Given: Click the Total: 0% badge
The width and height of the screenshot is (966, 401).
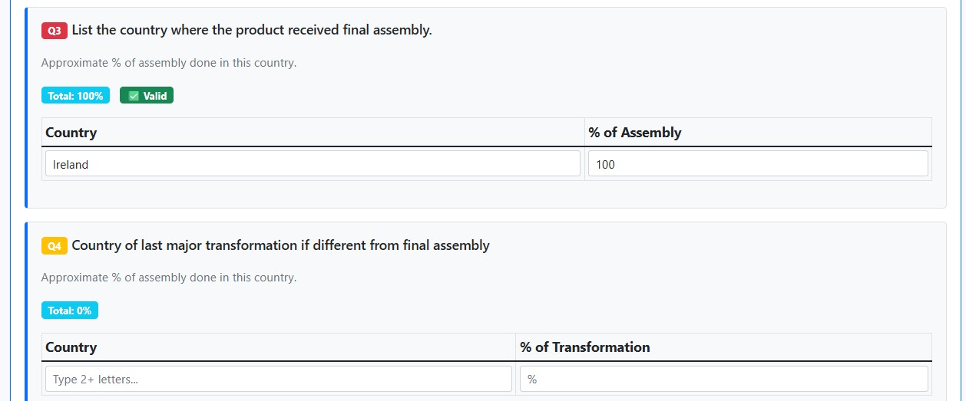Looking at the screenshot, I should (69, 311).
